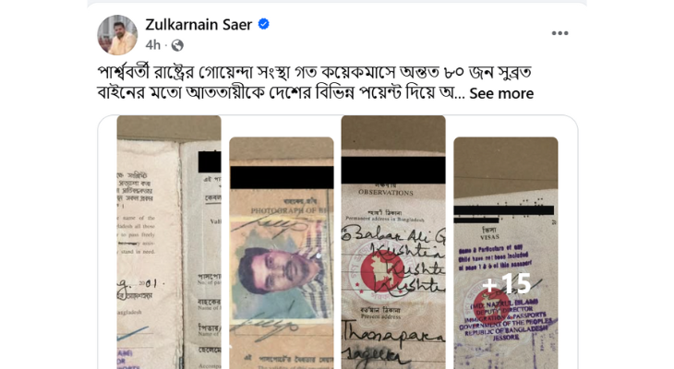
Task: Open the Observations page photo thumbnail
Action: tap(393, 242)
